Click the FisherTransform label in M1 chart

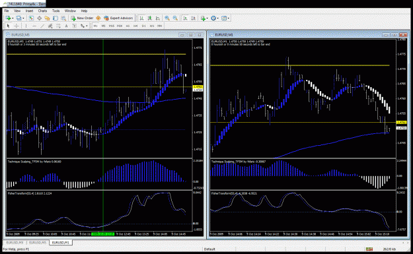point(234,193)
